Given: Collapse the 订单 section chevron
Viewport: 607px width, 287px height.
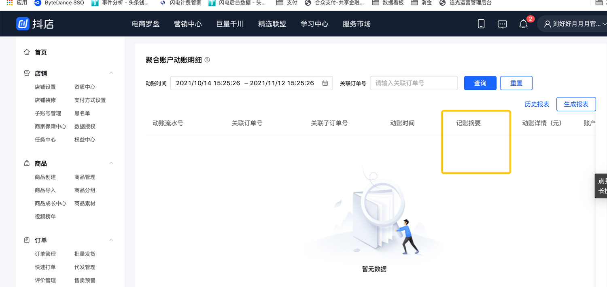Looking at the screenshot, I should (111, 240).
